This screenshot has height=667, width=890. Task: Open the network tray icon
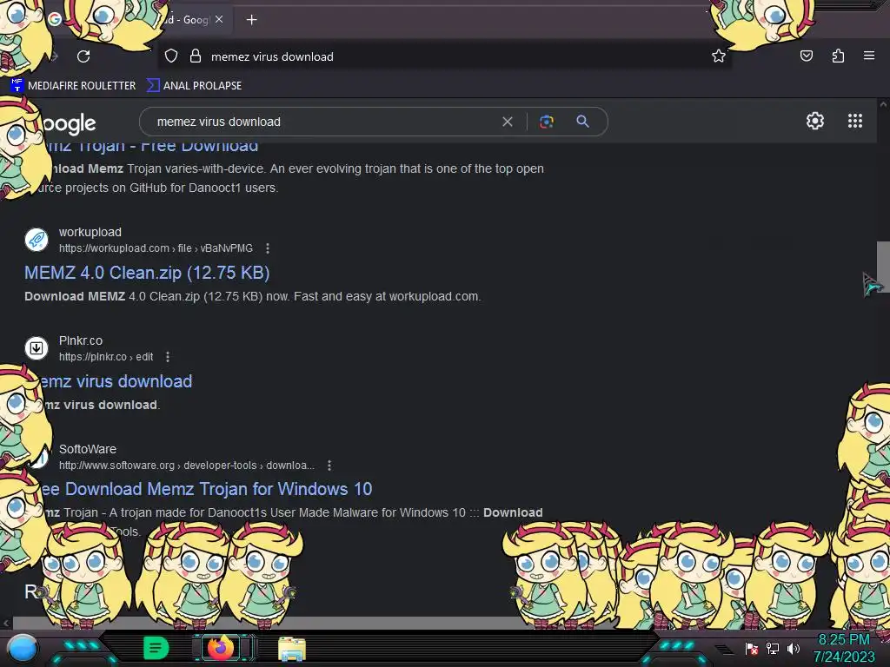[773, 648]
